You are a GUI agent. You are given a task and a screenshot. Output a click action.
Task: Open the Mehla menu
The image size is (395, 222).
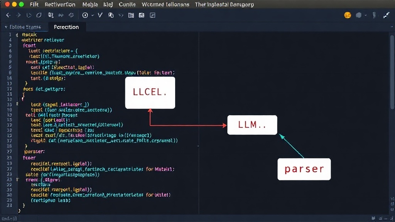90,5
